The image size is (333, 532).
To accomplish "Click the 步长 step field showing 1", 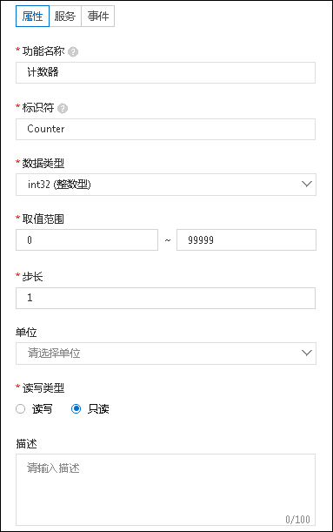I will click(x=166, y=299).
